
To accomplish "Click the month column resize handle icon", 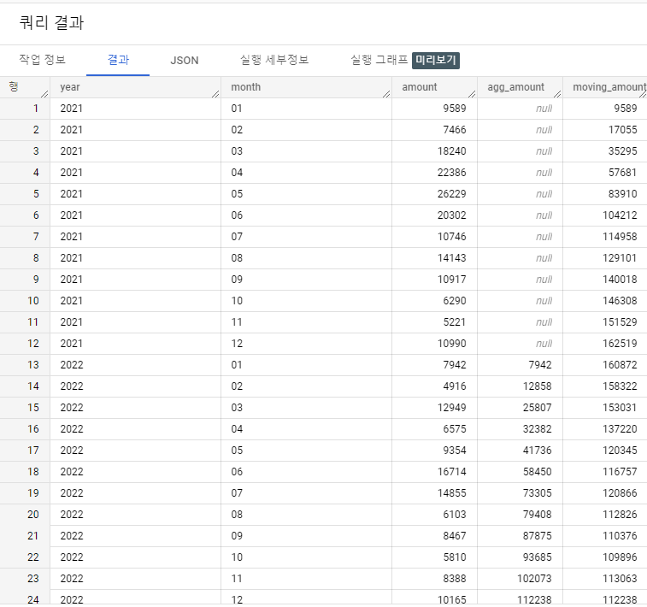I will (386, 94).
